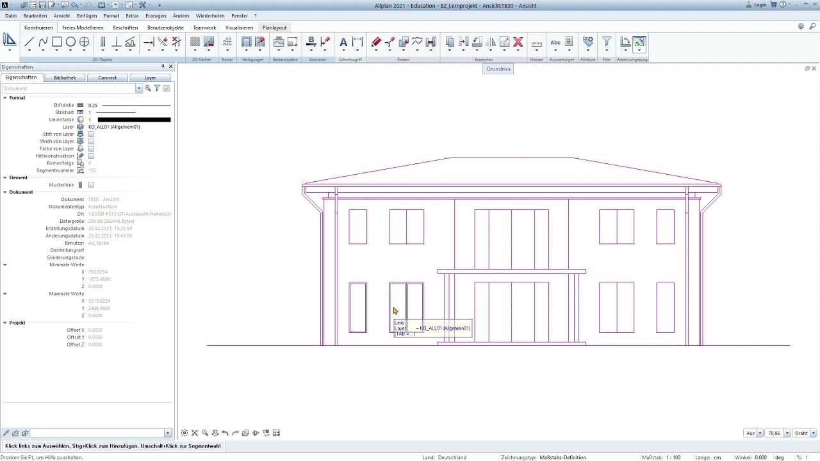
Task: Open the Hatching tool in 2D-Flächen
Action: click(195, 42)
